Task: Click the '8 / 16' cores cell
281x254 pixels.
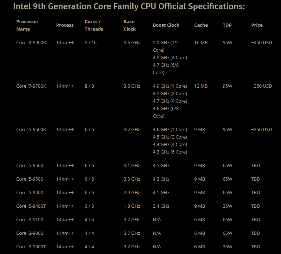Action: click(x=91, y=43)
